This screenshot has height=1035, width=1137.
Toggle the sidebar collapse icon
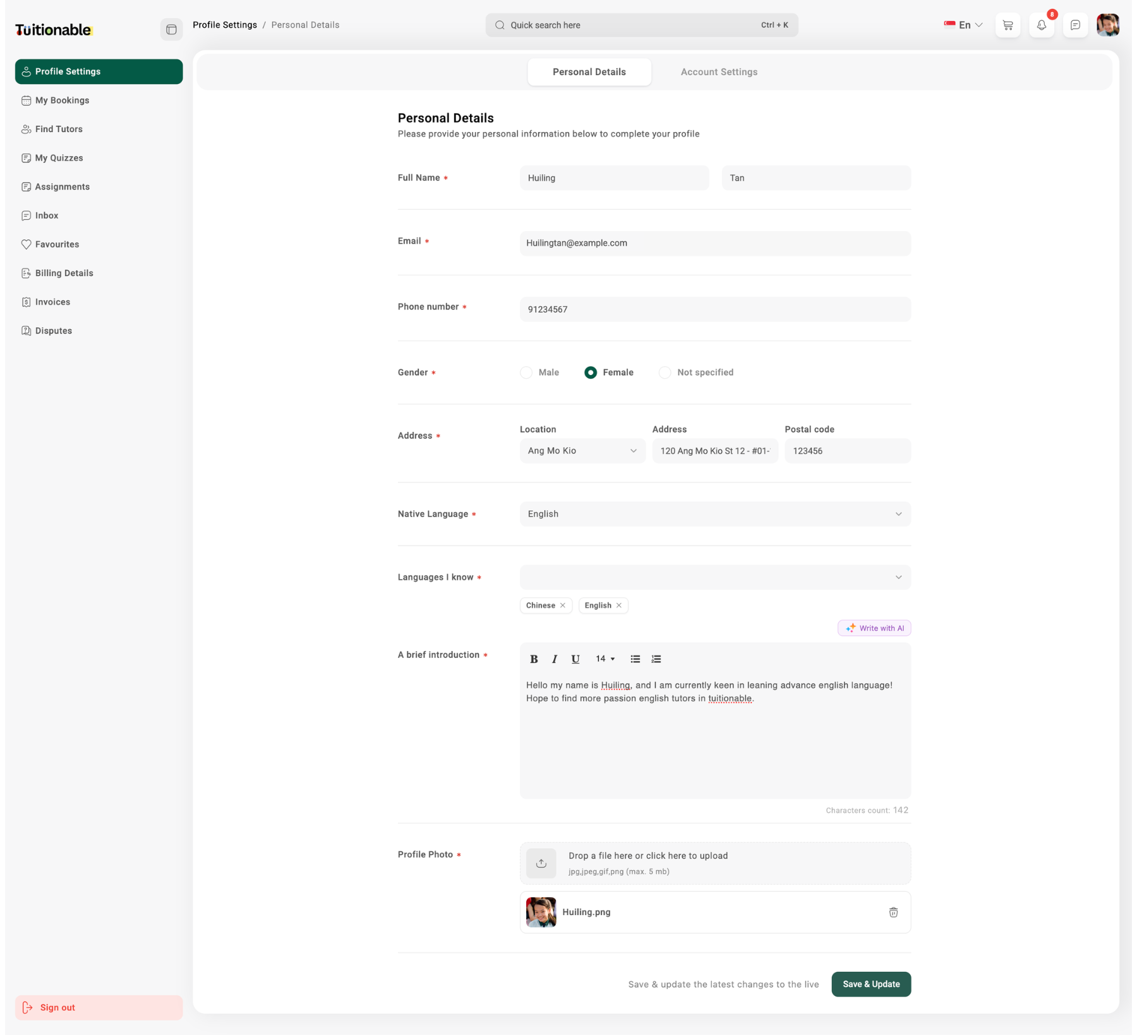pos(171,29)
